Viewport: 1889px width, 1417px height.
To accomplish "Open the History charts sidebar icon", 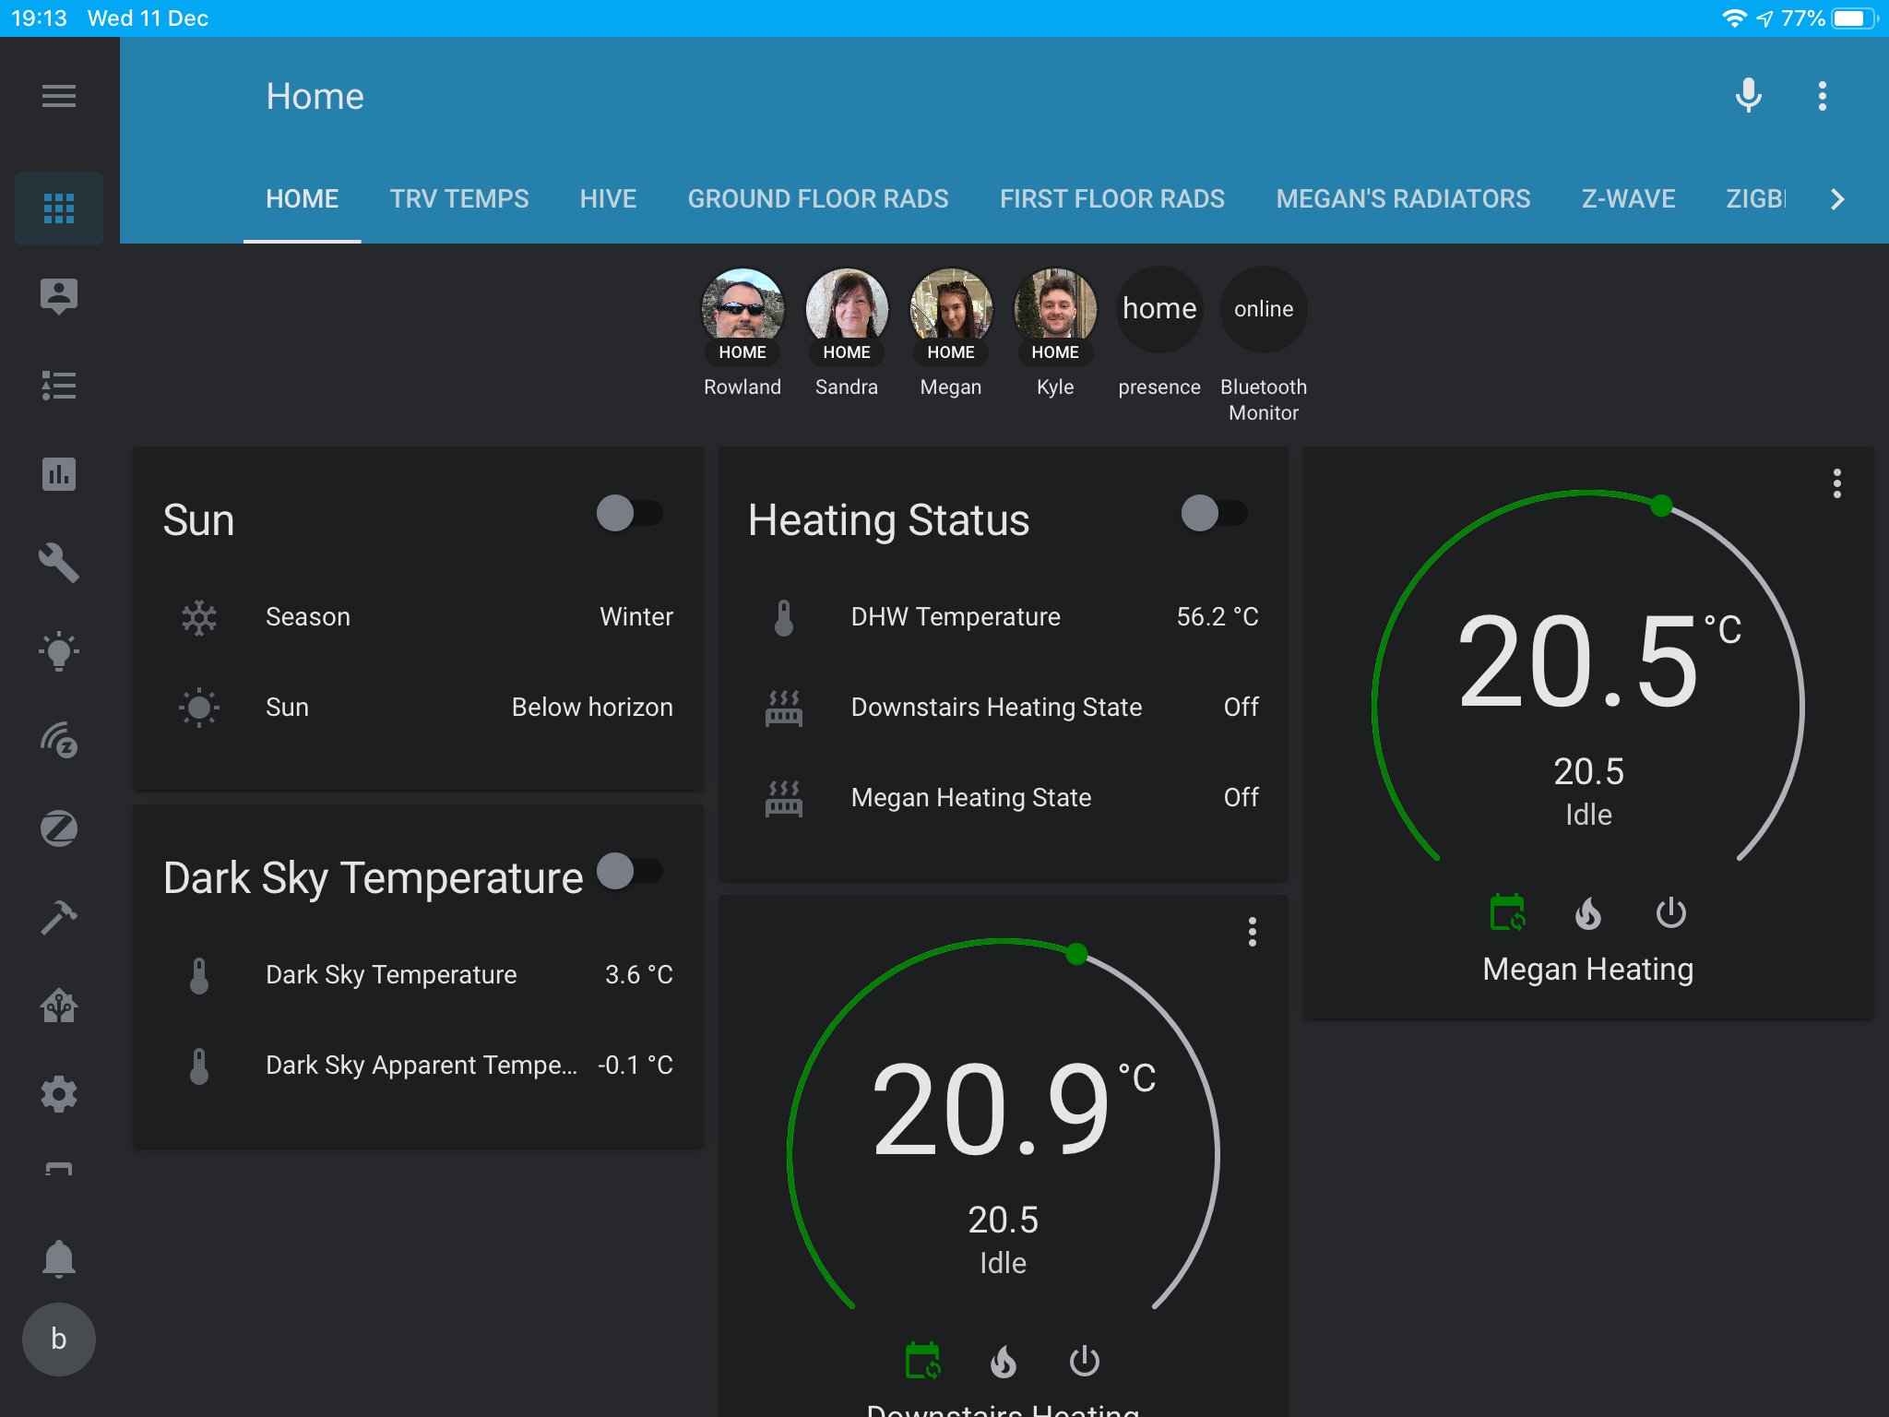I will pos(58,474).
